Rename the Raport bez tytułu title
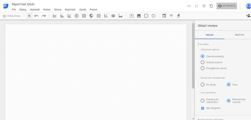The width and height of the screenshot is (251, 120). point(23,4)
